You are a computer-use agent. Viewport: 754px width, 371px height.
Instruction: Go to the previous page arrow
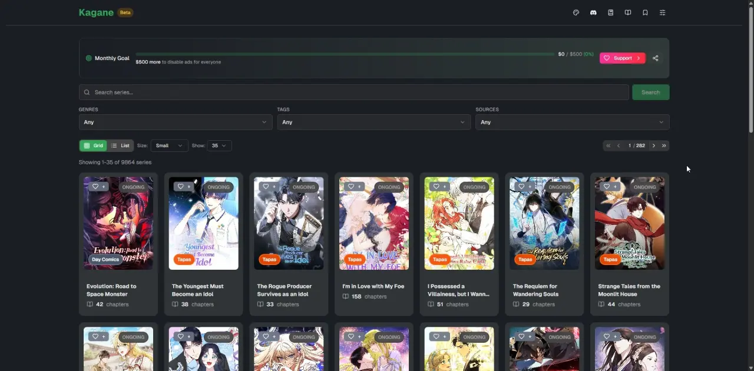tap(619, 145)
